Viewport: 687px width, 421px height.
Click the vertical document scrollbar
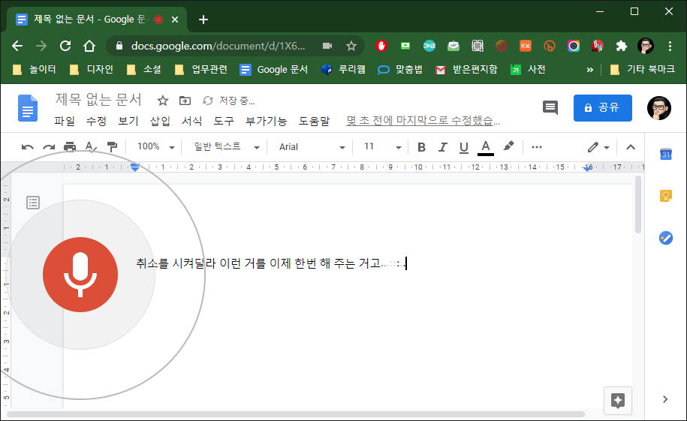638,205
